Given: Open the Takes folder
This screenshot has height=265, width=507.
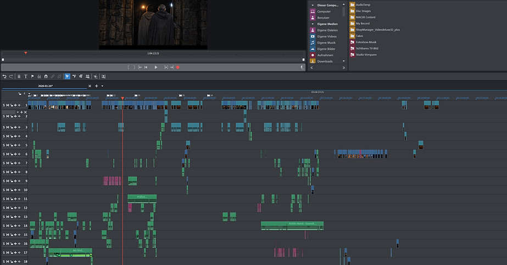Looking at the screenshot, I should 356,36.
